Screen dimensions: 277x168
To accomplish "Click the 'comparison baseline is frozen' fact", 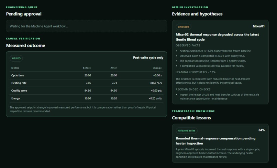I will (x=213, y=61).
